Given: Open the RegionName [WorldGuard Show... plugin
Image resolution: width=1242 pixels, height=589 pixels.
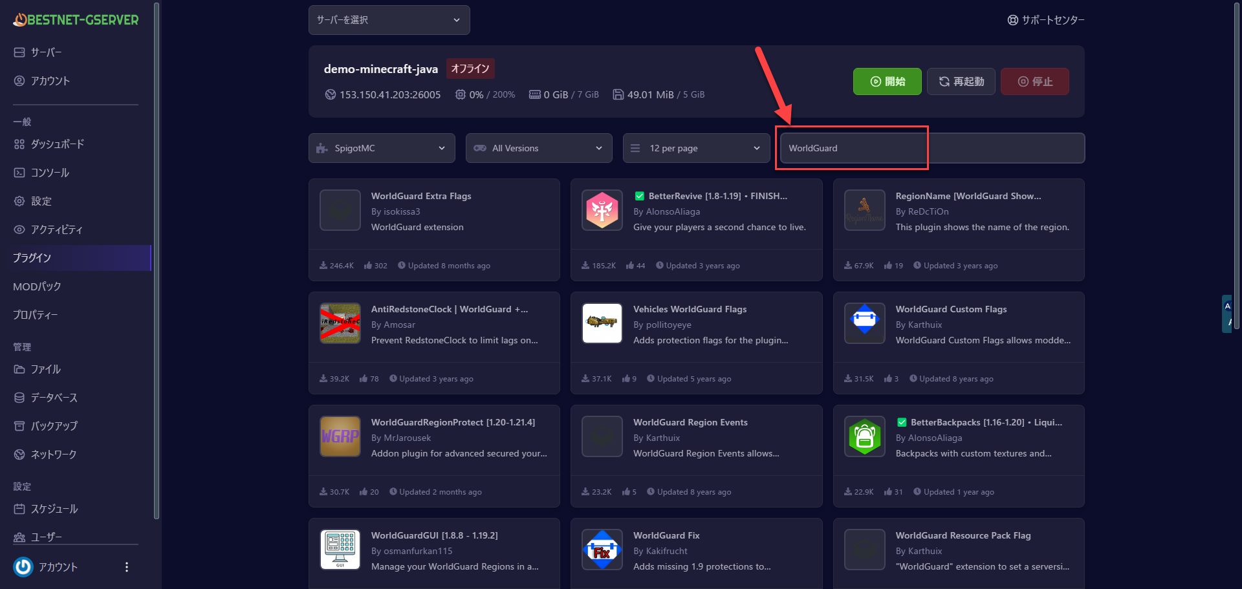Looking at the screenshot, I should click(x=968, y=196).
